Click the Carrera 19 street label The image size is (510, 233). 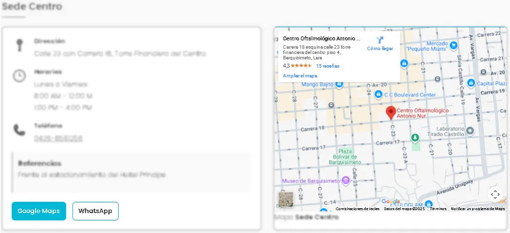[x=494, y=92]
